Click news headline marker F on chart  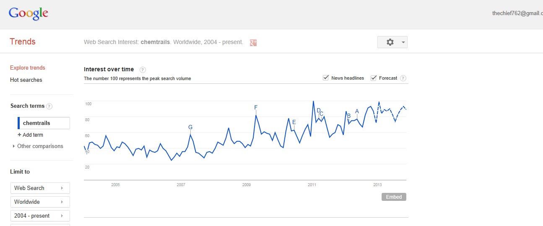coord(256,108)
